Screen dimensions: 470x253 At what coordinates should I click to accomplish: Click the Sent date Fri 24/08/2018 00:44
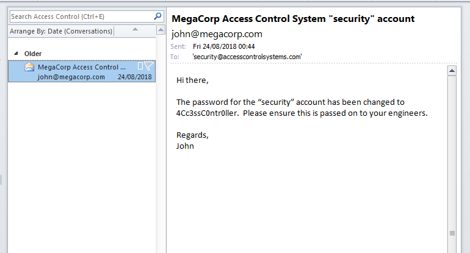point(223,46)
